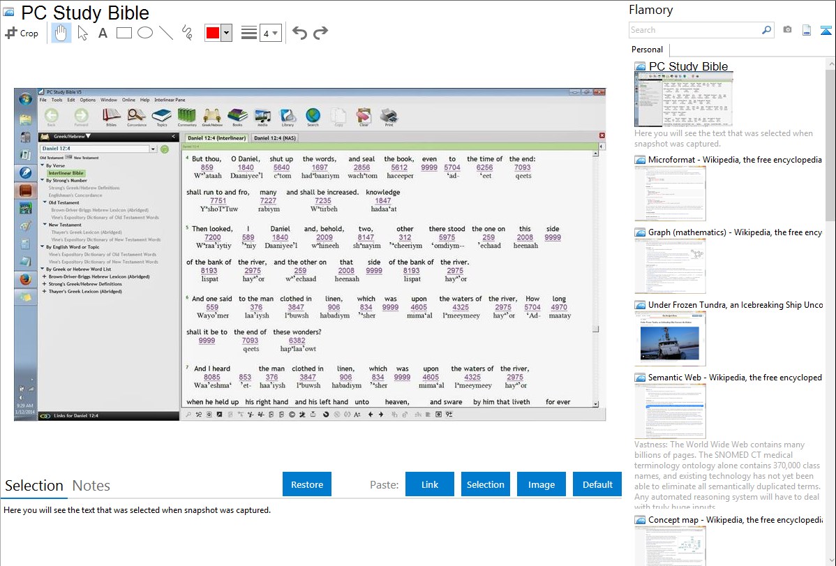
Task: Click the Restore button
Action: click(307, 484)
